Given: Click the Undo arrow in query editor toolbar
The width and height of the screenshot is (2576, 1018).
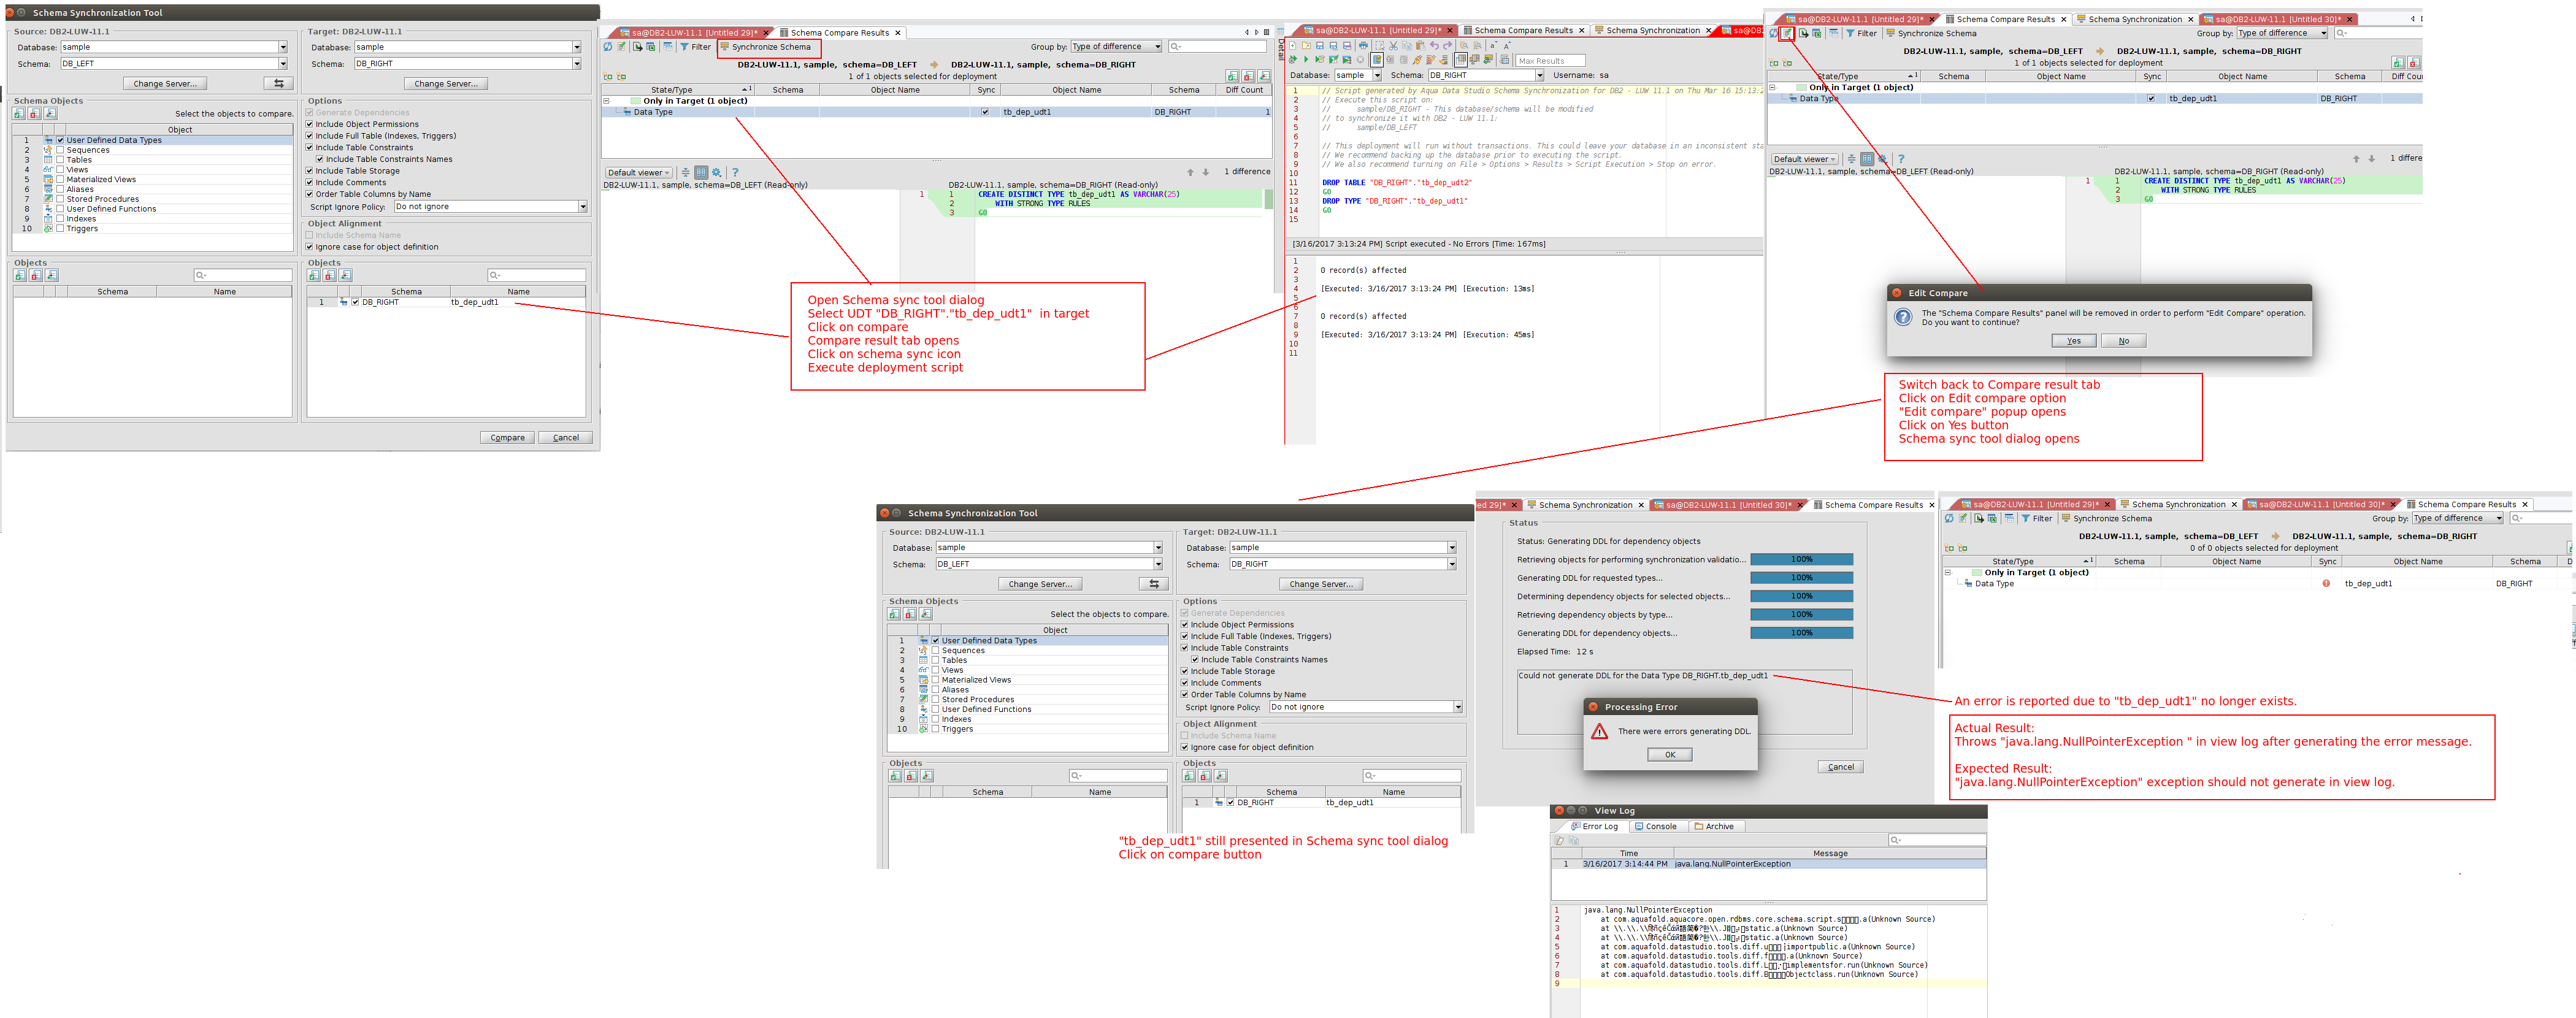Looking at the screenshot, I should 1434,46.
